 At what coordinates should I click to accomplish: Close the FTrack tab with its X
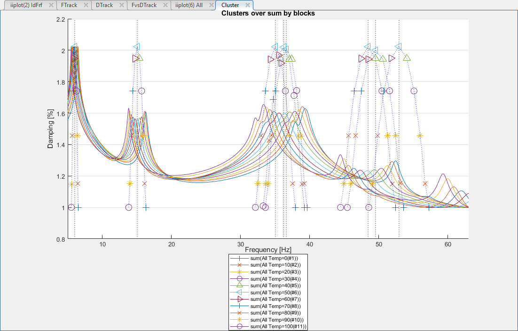point(86,5)
